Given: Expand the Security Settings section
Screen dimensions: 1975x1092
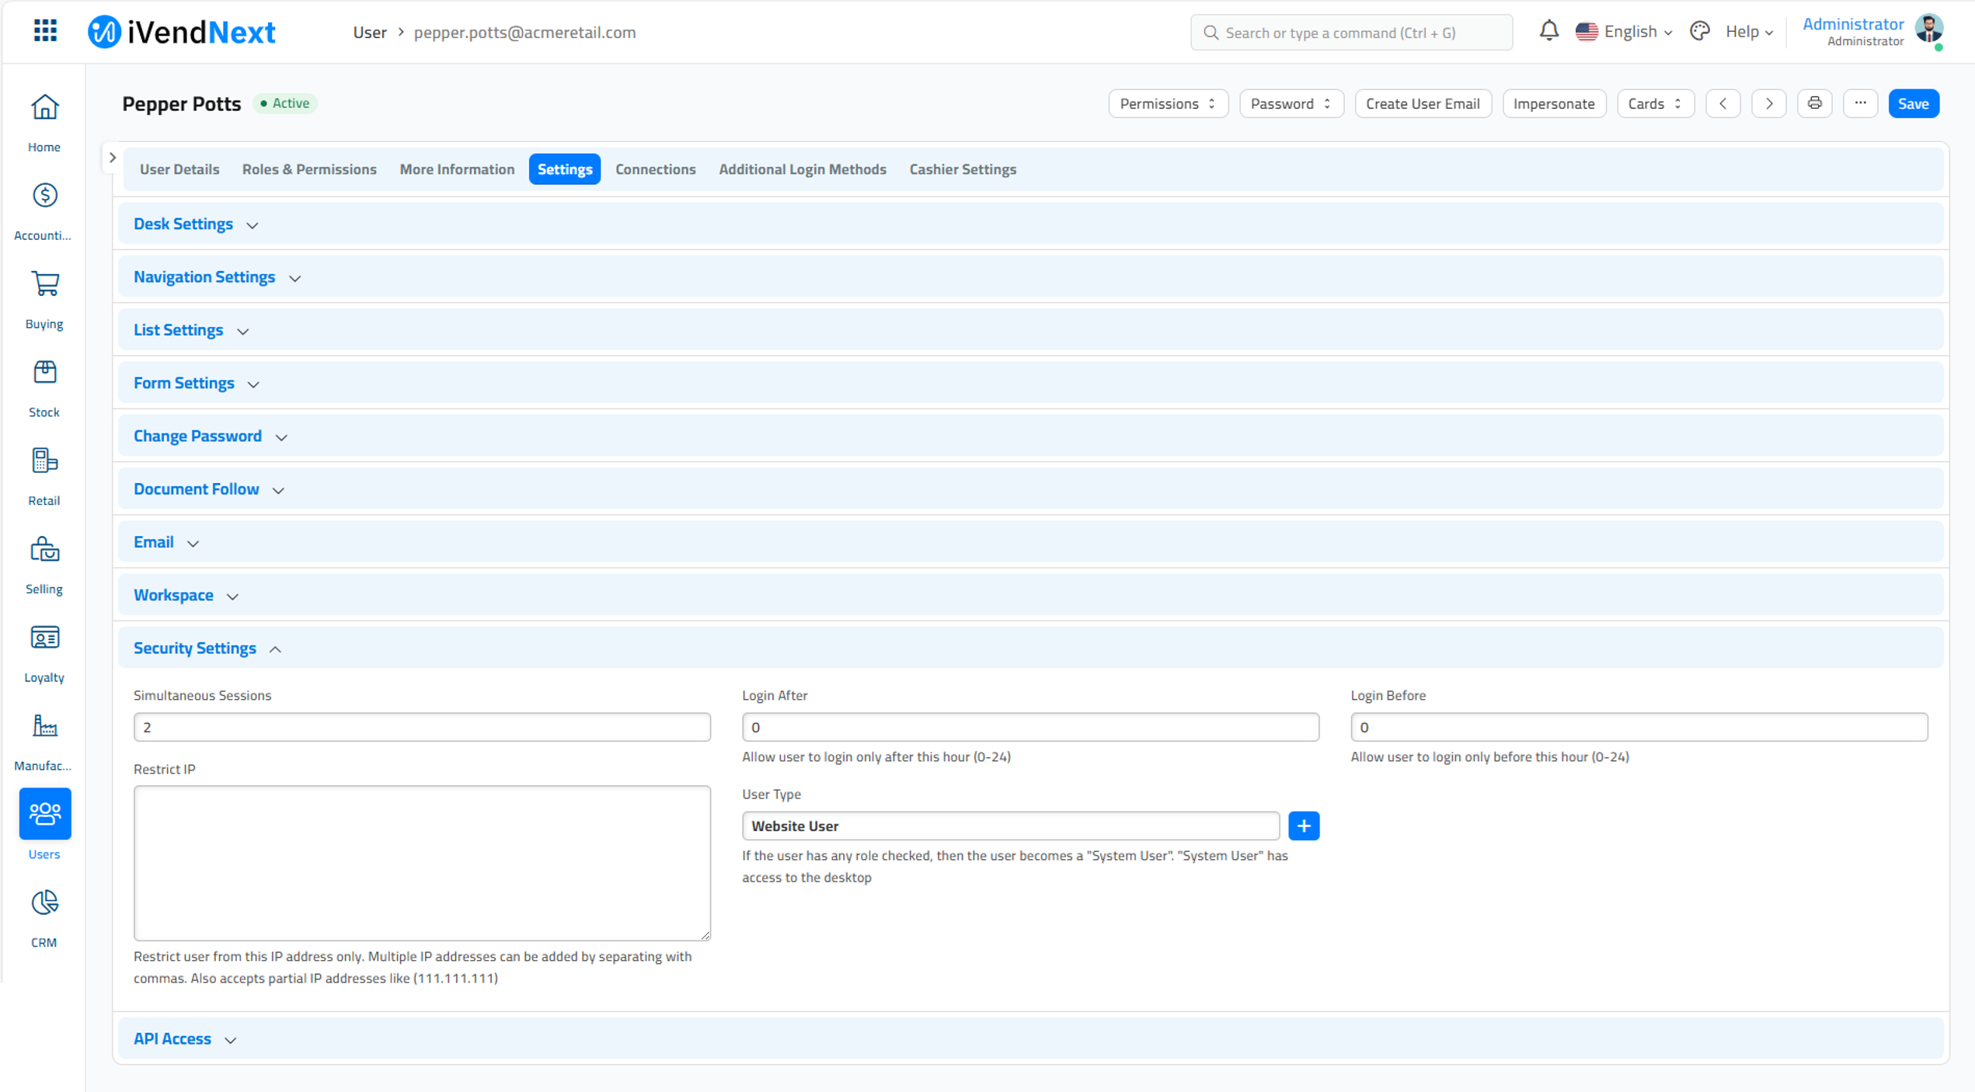Looking at the screenshot, I should click(x=195, y=648).
